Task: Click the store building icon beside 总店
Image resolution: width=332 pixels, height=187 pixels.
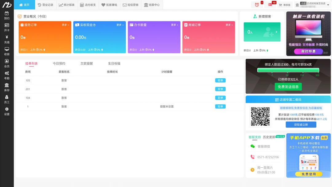Action: pos(297,5)
